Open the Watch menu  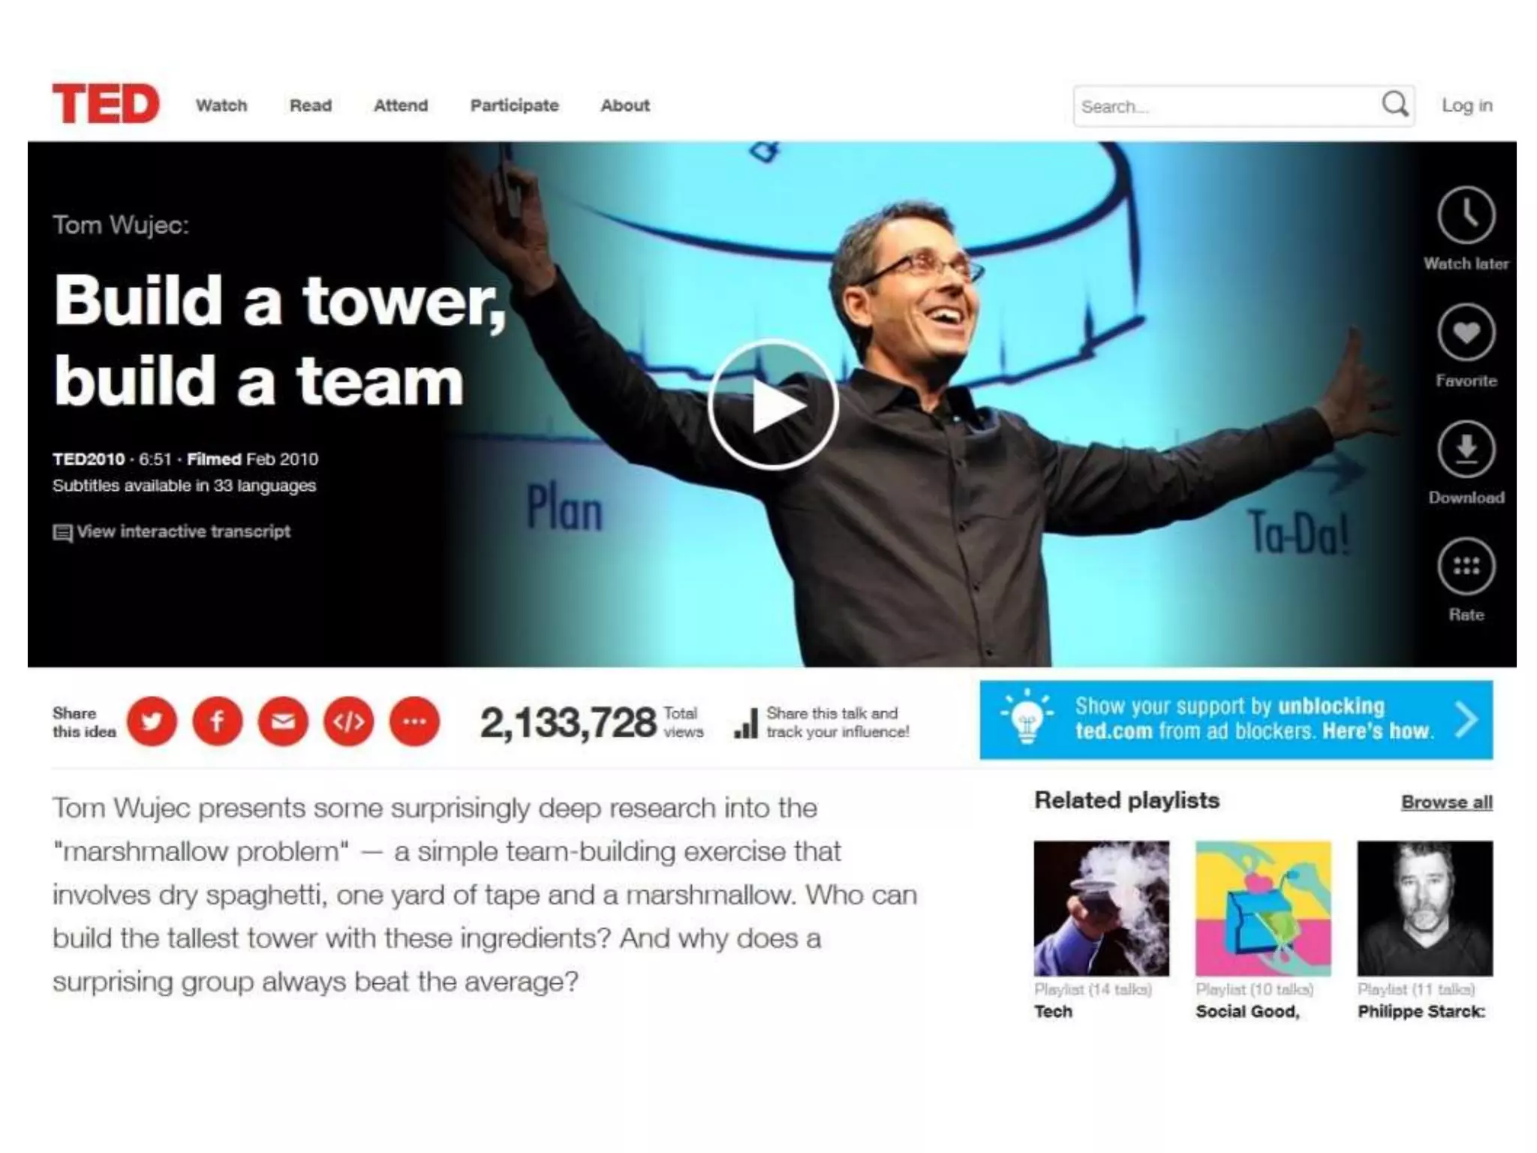click(221, 106)
